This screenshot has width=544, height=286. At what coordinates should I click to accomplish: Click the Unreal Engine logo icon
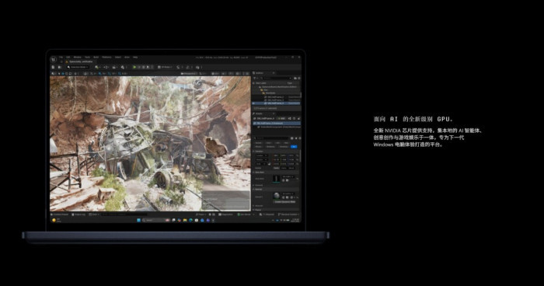point(54,59)
